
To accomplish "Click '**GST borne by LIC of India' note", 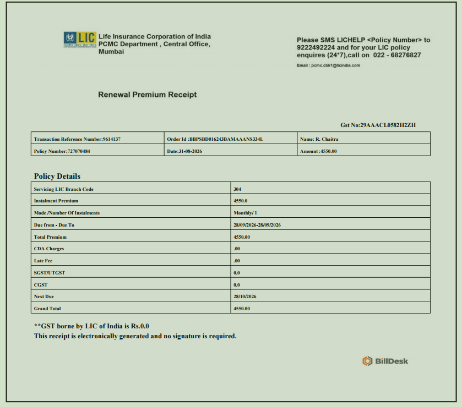I will 91,326.
